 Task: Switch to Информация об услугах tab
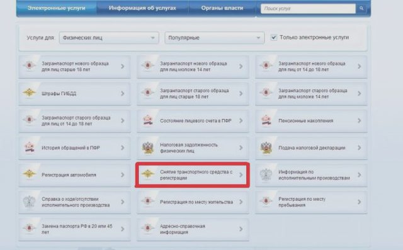(x=142, y=8)
